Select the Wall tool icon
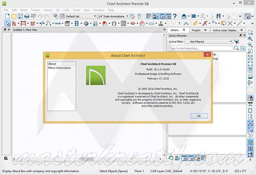 pyautogui.click(x=14, y=24)
